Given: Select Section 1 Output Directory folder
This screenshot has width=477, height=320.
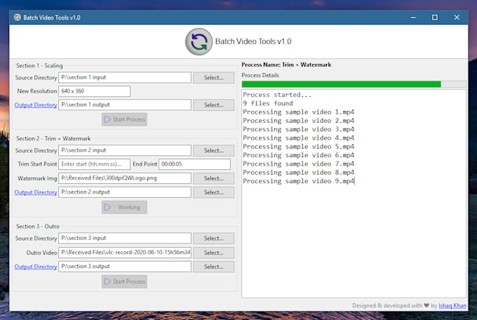Looking at the screenshot, I should (213, 105).
